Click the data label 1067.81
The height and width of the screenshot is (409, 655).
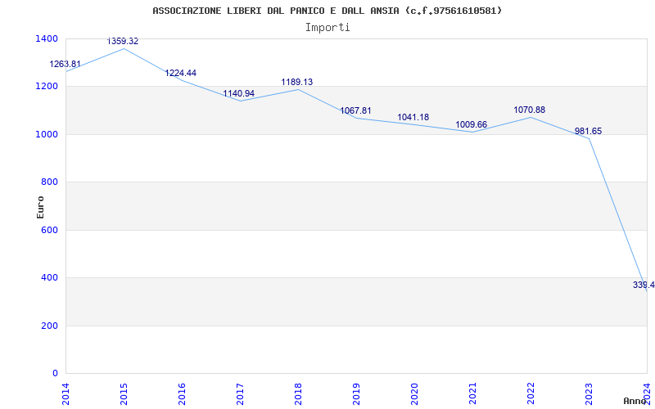(x=355, y=110)
